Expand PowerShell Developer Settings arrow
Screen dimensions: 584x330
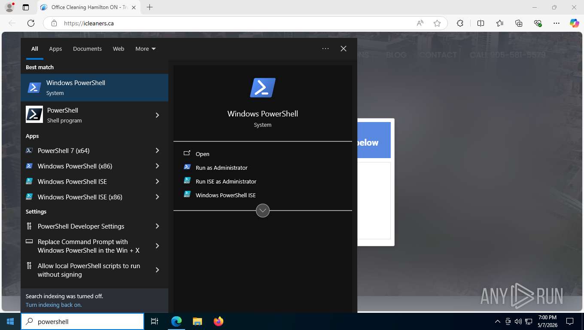pyautogui.click(x=157, y=226)
